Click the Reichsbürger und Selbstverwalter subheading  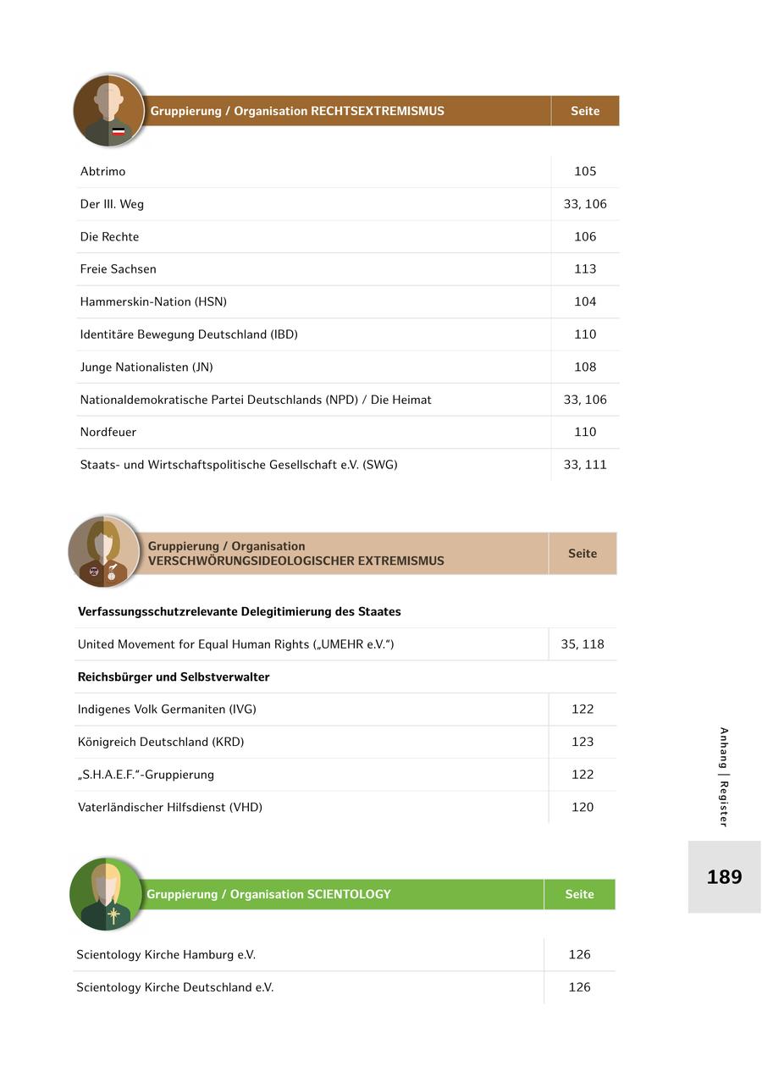pos(174,677)
